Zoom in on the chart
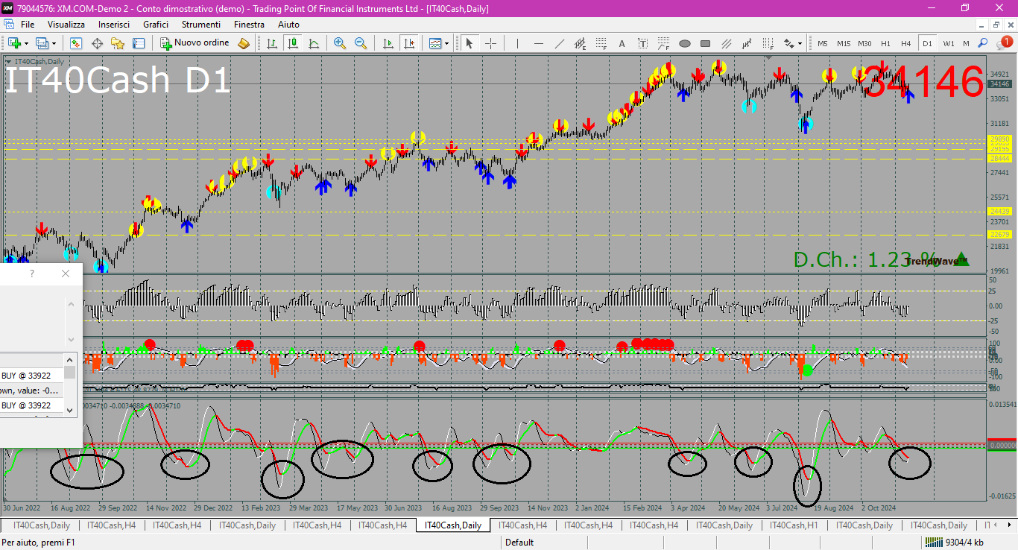Image resolution: width=1018 pixels, height=550 pixels. pyautogui.click(x=340, y=43)
